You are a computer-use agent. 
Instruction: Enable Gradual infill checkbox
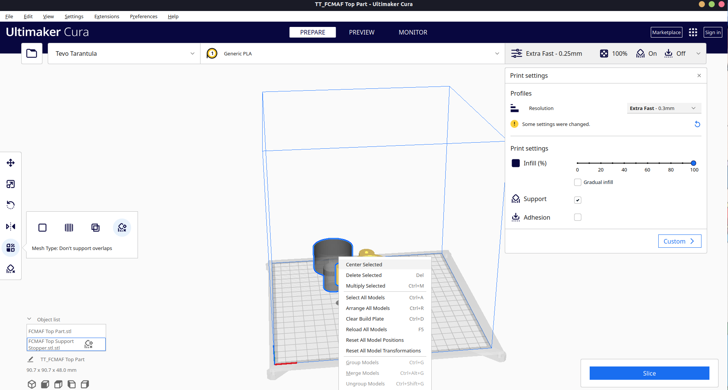coord(578,182)
